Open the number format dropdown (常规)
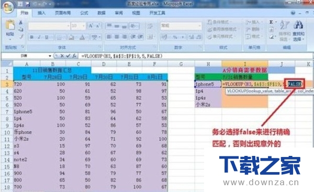The image size is (314, 192). [199, 26]
